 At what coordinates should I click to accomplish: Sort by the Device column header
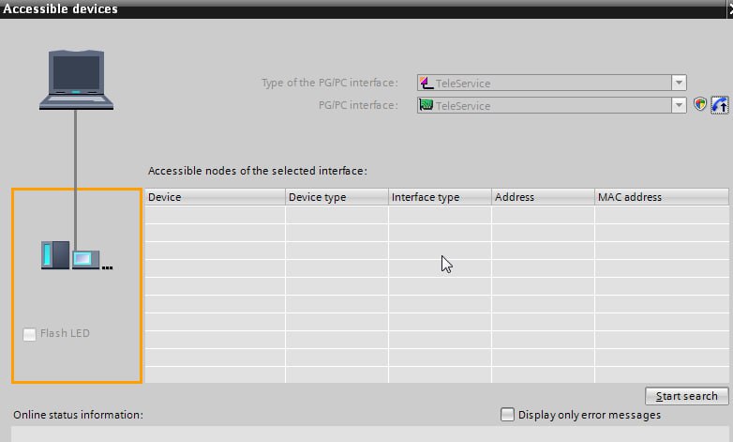coord(215,197)
